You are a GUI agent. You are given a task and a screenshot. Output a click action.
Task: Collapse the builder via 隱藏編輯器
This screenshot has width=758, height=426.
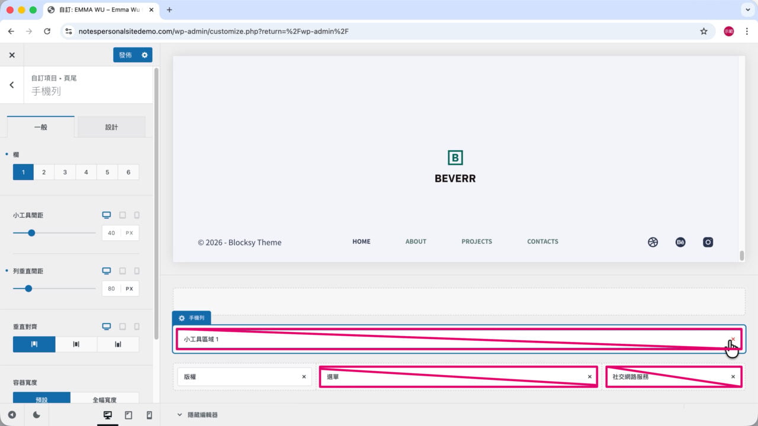pyautogui.click(x=197, y=415)
